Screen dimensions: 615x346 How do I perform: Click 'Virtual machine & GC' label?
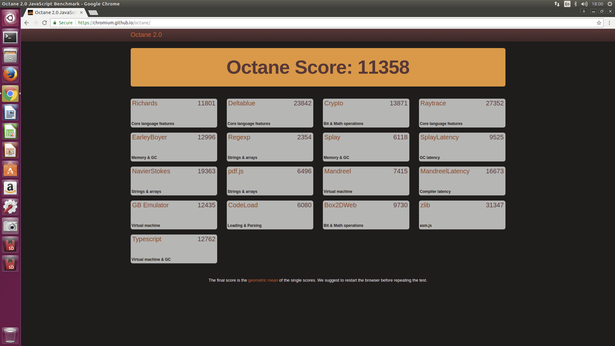pos(151,259)
